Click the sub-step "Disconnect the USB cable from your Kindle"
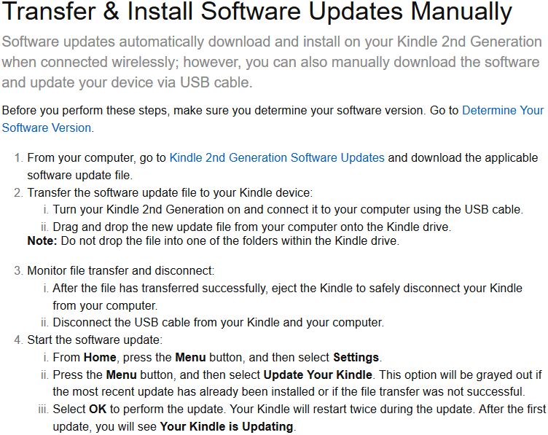Viewport: 548px width, 435px height. (218, 322)
